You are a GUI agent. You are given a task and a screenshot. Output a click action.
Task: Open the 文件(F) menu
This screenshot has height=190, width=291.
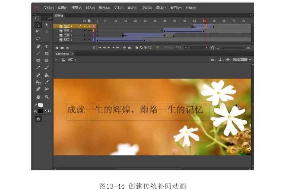pyautogui.click(x=49, y=8)
